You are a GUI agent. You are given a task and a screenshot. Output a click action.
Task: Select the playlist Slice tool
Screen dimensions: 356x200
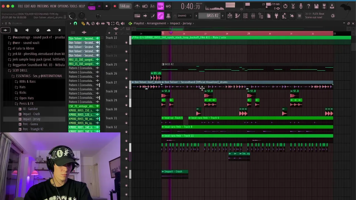point(108,24)
